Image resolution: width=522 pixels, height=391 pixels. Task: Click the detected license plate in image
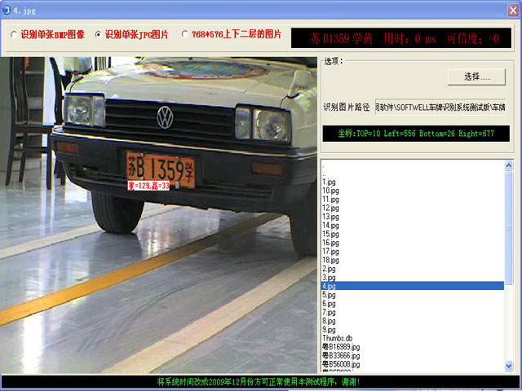click(x=161, y=169)
